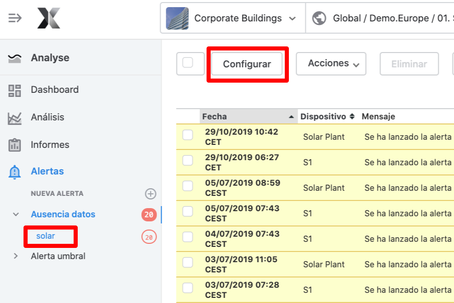The width and height of the screenshot is (454, 303).
Task: Select the Alertas menu item
Action: (x=47, y=171)
